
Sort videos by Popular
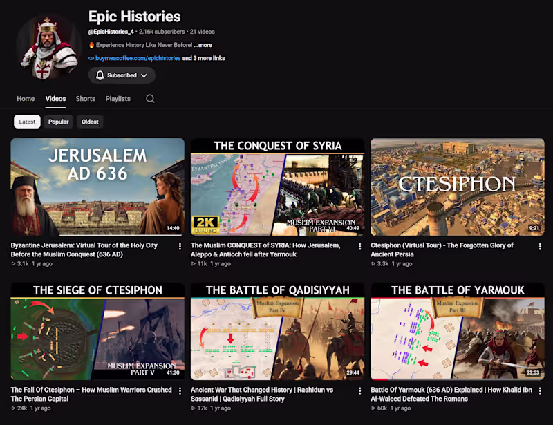tap(59, 122)
